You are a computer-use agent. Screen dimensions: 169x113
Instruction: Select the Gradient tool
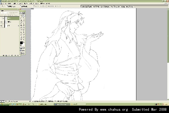coord(24,27)
